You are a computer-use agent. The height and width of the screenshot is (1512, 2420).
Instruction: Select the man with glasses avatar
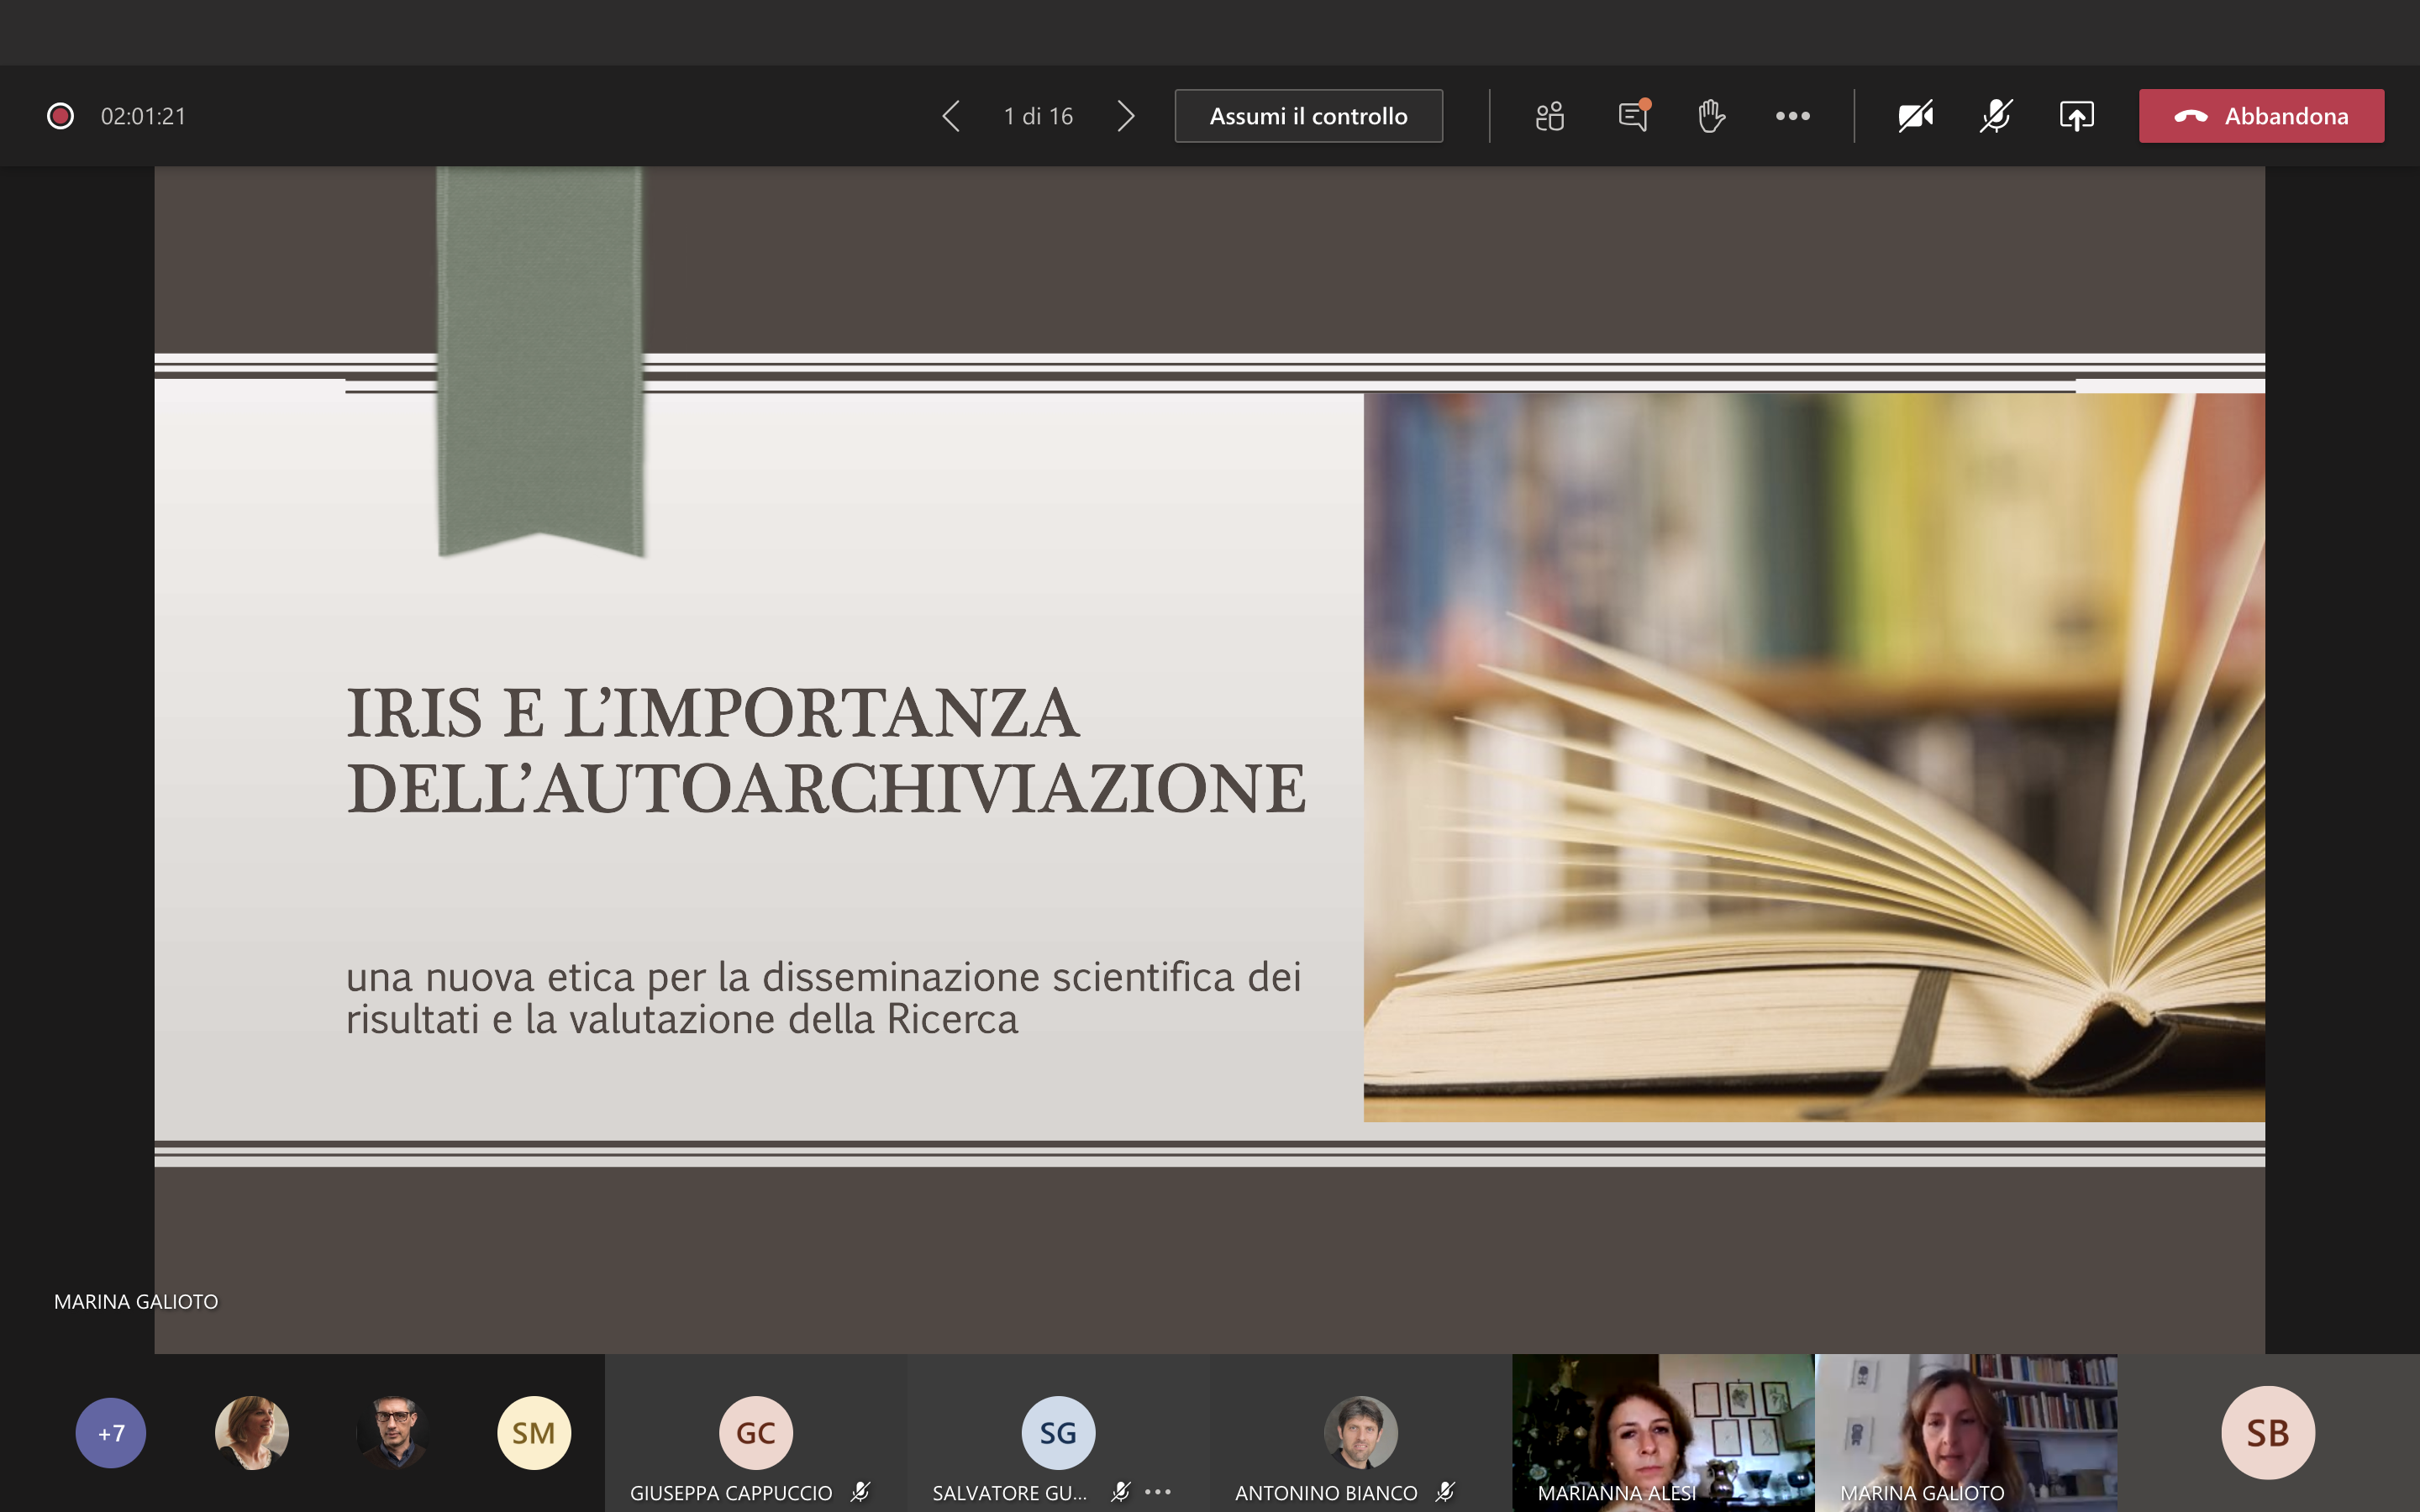tap(393, 1433)
